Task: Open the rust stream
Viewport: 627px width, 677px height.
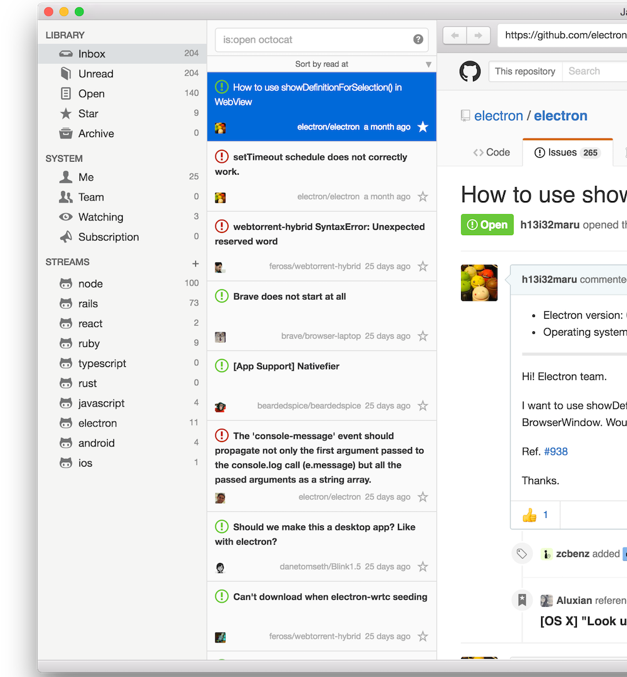Action: tap(122, 383)
